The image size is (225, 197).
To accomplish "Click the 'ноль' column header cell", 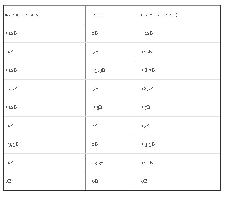I will pyautogui.click(x=96, y=15).
